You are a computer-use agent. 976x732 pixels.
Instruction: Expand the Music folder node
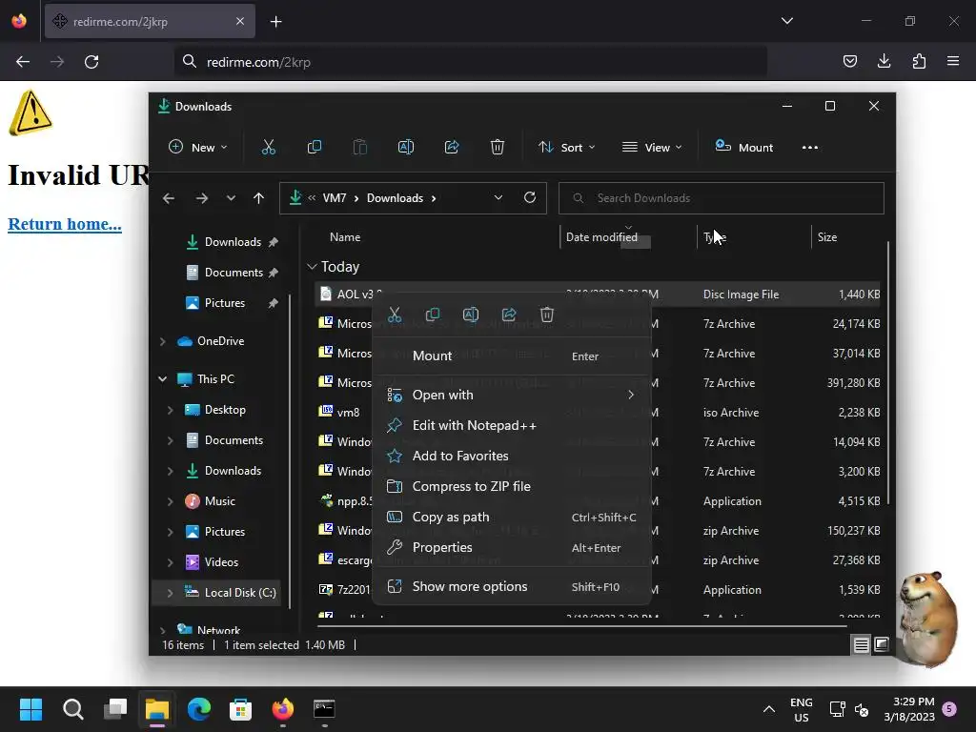pos(170,501)
